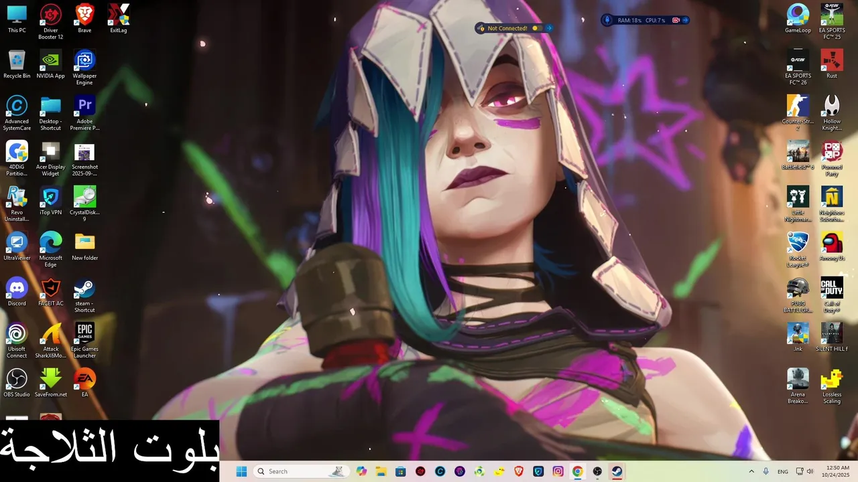Click the red screen recorder icon in widget

[676, 20]
